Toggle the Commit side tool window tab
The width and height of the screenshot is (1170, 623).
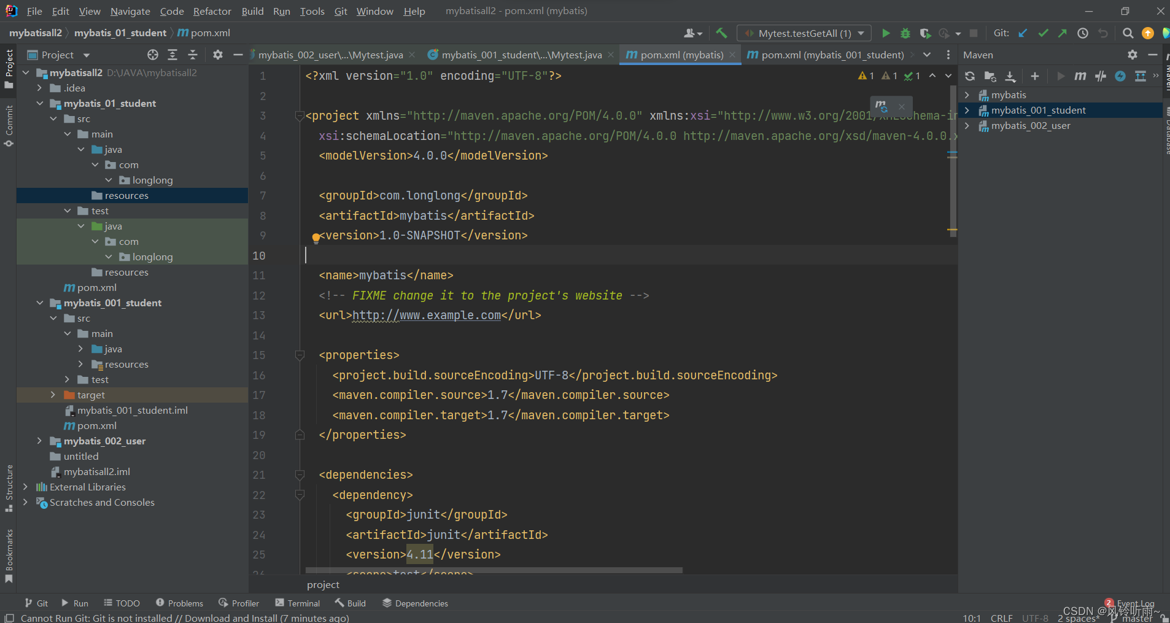point(9,125)
